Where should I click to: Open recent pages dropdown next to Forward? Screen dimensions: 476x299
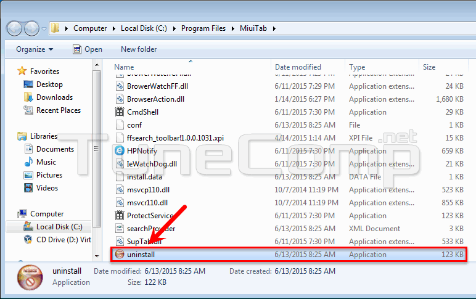coord(44,29)
